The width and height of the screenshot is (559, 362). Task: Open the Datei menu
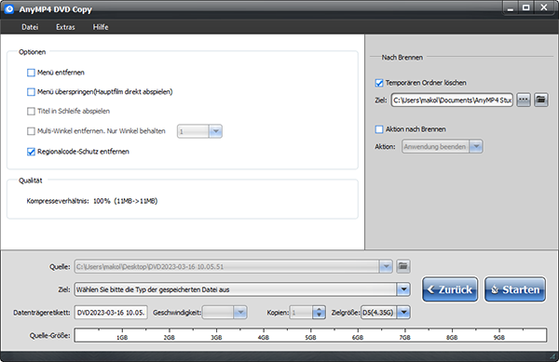[30, 27]
